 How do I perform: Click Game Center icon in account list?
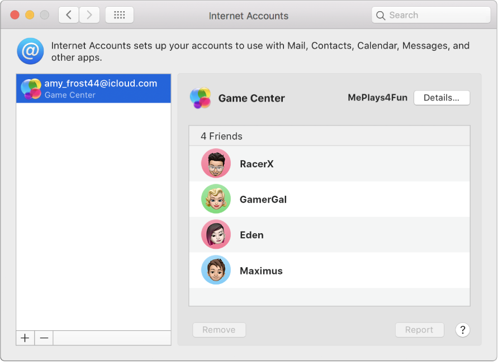(31, 89)
